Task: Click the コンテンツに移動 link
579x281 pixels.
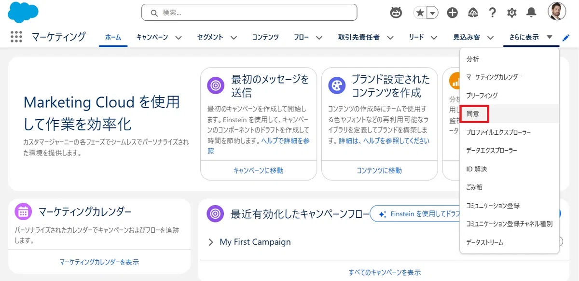Action: pyautogui.click(x=379, y=170)
